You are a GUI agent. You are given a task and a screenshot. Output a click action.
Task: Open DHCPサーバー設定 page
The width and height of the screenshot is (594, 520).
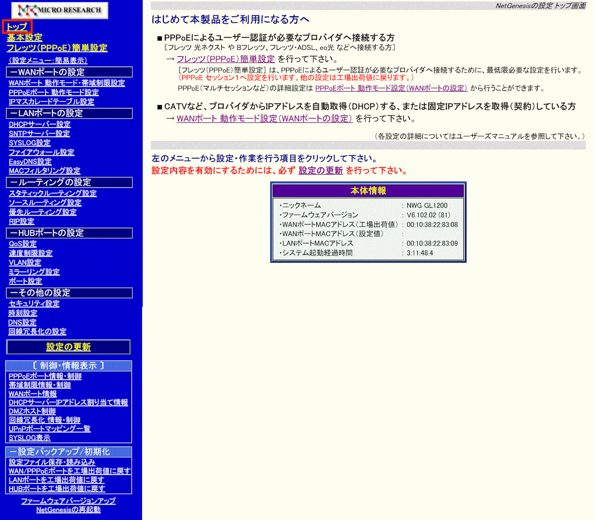pos(40,125)
